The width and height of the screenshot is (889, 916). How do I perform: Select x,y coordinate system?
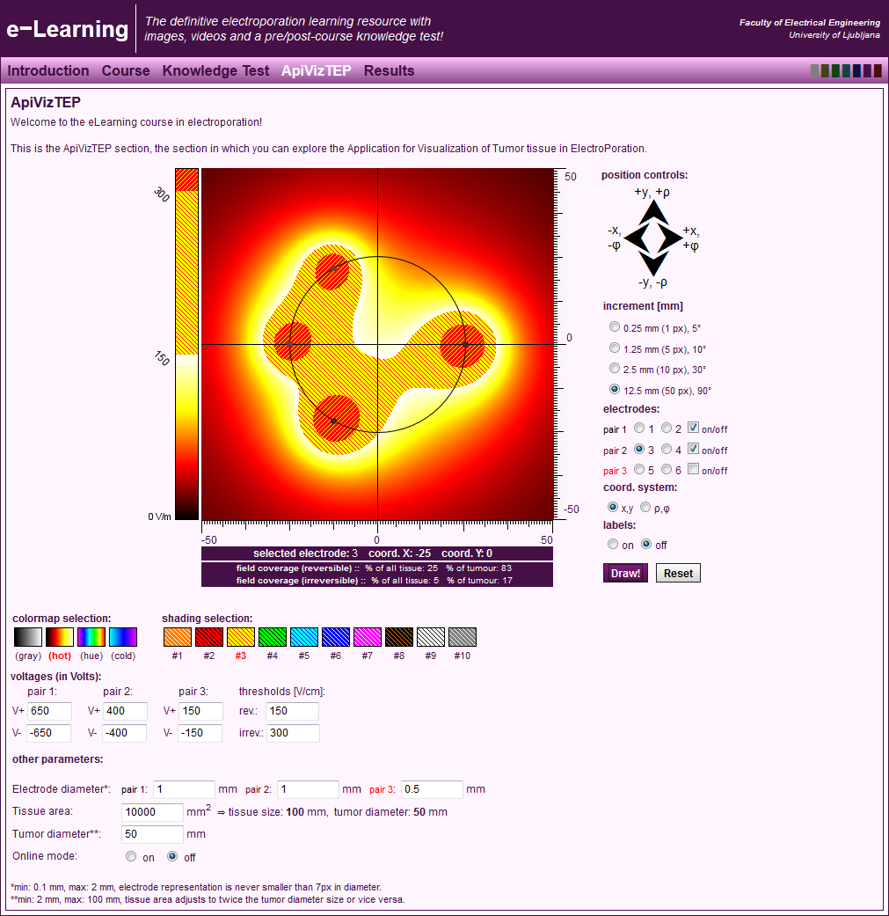[x=612, y=507]
